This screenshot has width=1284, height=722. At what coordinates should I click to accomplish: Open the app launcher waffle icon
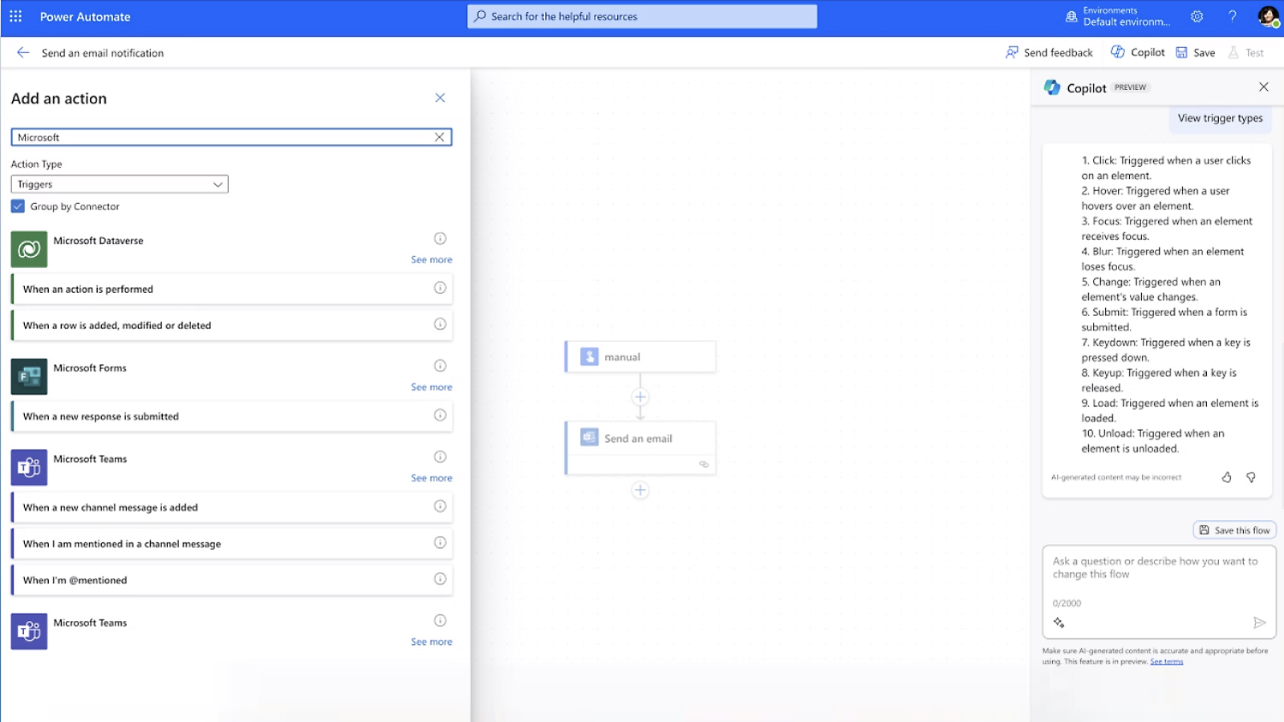[15, 16]
